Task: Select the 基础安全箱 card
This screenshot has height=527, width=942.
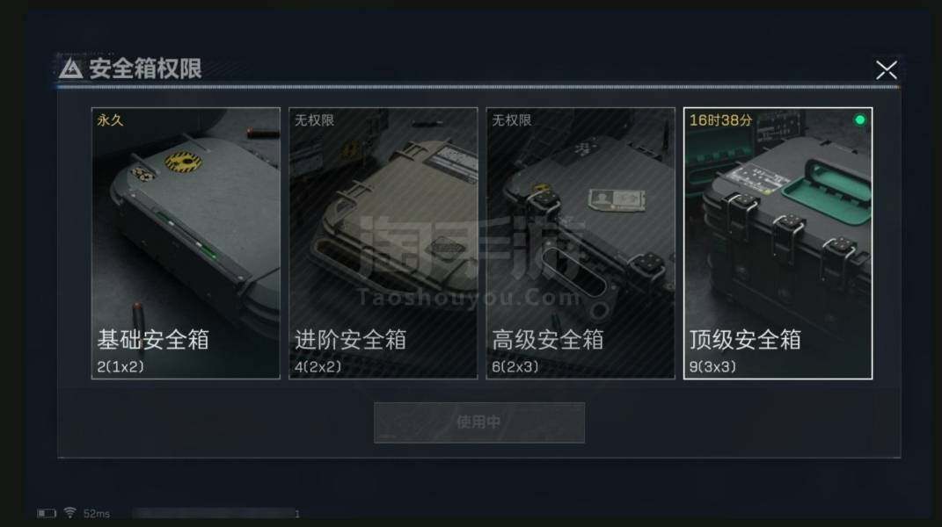Action: tap(186, 243)
